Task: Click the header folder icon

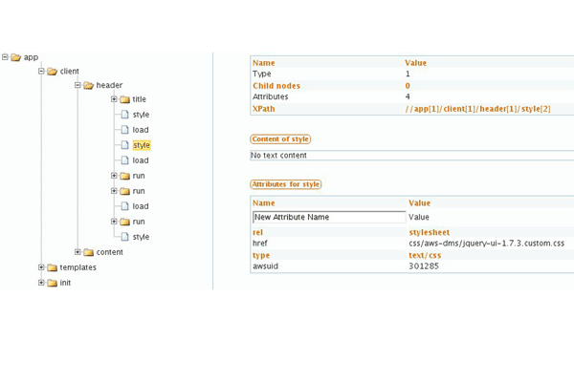Action: [88, 86]
